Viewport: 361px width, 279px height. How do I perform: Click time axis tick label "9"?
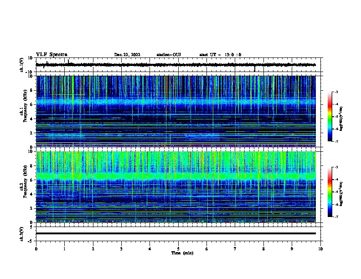(292, 249)
